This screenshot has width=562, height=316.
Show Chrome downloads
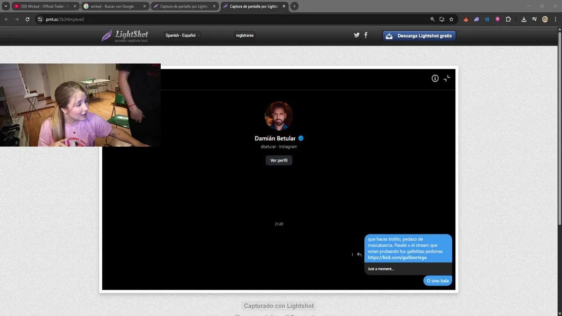point(524,19)
